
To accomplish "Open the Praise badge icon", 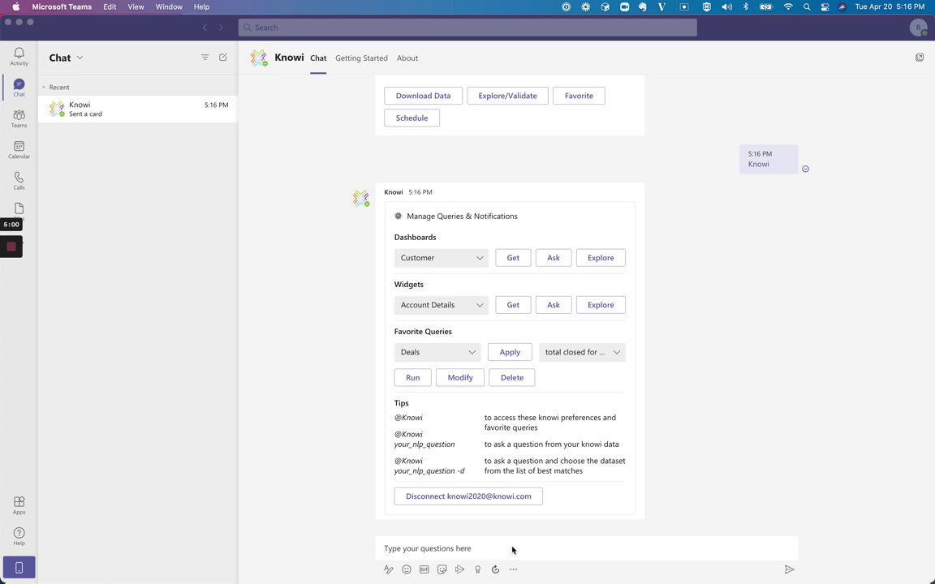I will click(477, 569).
